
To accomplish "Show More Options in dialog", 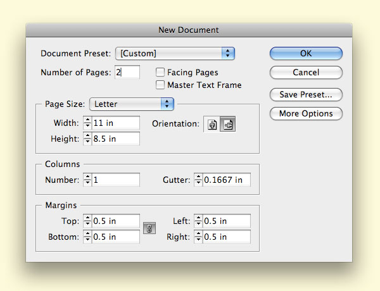I will [306, 114].
